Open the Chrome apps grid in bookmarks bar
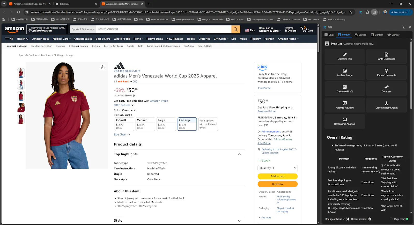Screen dimensions: 414x225 (x=4, y=19)
